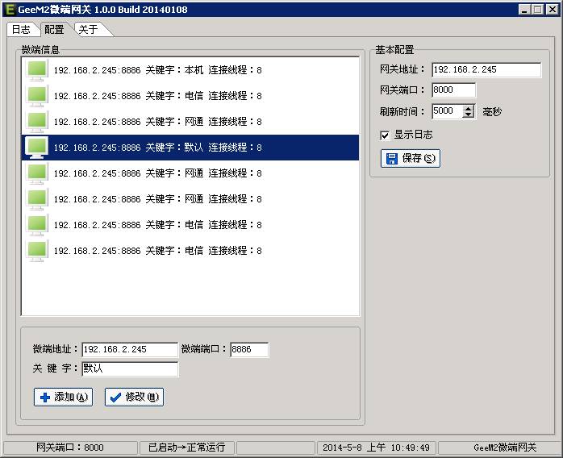Screen dimensions: 563x458
Task: Click status text 已启动→正常运行
Action: [186, 448]
